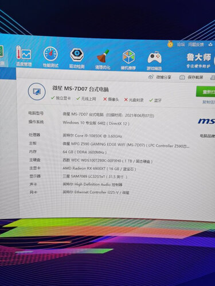This screenshot has width=215, height=286.
Task: Click the round desktop computer icon
Action: (x=37, y=92)
